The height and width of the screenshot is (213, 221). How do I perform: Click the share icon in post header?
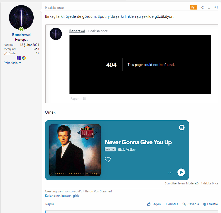(202, 7)
